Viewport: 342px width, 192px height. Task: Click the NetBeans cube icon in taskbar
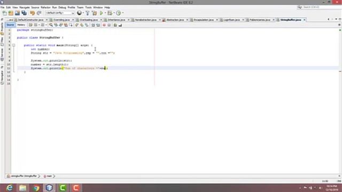[49, 188]
